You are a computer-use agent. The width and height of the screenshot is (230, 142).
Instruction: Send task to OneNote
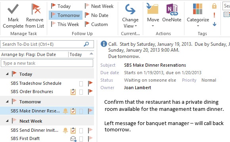point(172,13)
